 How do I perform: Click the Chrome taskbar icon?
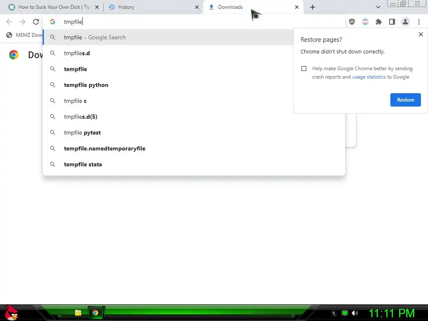[95, 313]
